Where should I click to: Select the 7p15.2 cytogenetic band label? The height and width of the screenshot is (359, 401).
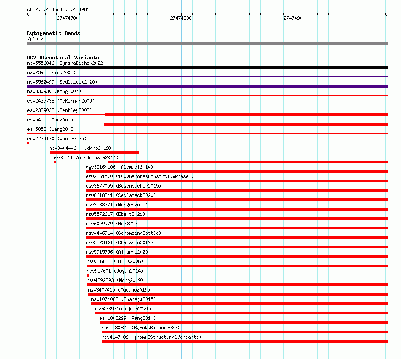pos(35,39)
